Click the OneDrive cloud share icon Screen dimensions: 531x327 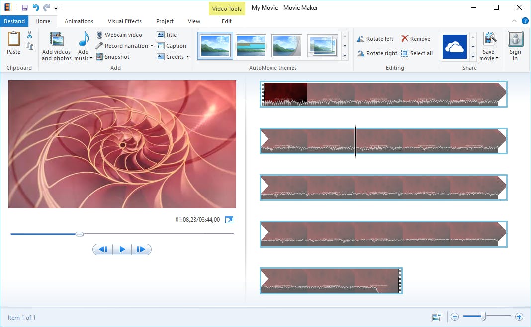(x=454, y=47)
